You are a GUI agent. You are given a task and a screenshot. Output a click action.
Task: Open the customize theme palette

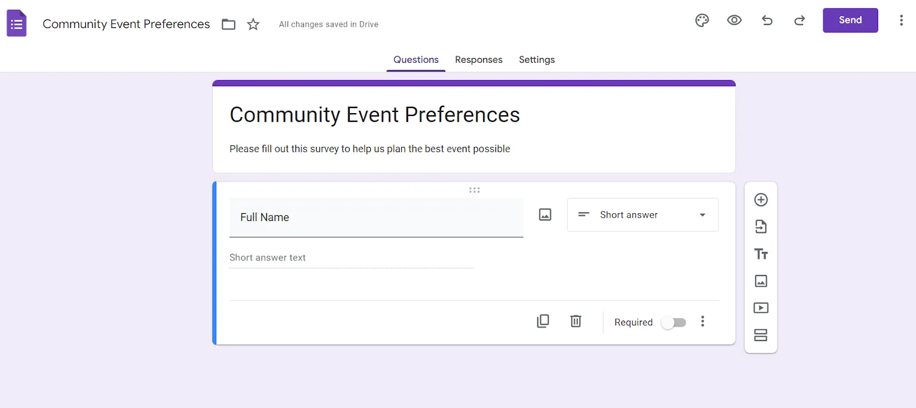(702, 21)
